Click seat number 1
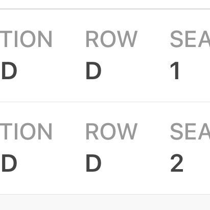 pyautogui.click(x=175, y=71)
